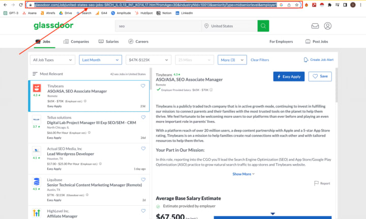Click the Easy Apply button
This screenshot has height=219, width=366.
pos(289,77)
